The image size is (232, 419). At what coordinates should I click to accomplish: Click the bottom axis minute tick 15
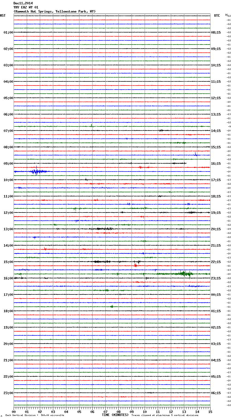[x=210, y=412]
